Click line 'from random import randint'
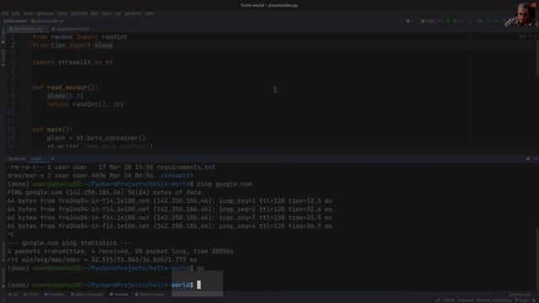This screenshot has width=539, height=303. click(x=80, y=37)
